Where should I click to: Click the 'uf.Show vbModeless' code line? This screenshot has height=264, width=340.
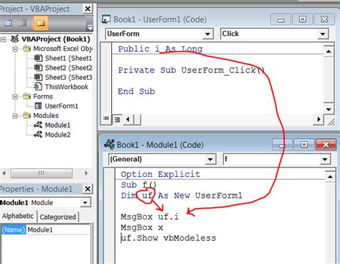point(169,238)
